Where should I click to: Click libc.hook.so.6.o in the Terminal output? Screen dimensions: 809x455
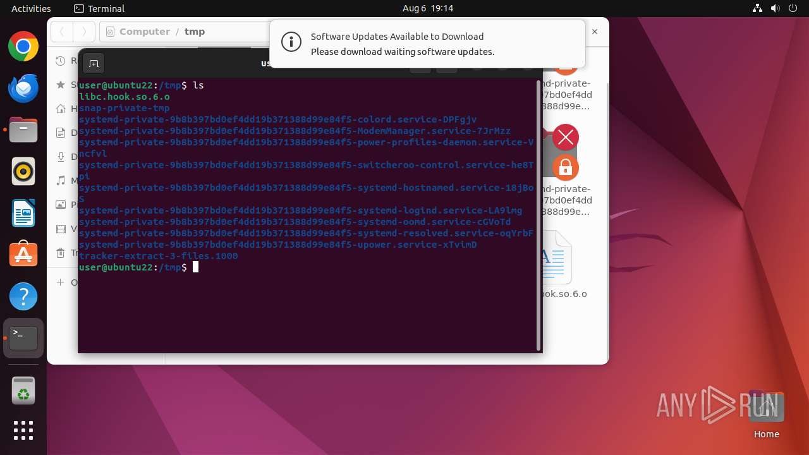coord(125,97)
